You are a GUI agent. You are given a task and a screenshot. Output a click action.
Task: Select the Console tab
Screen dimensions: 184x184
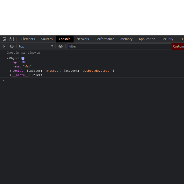coord(65,39)
